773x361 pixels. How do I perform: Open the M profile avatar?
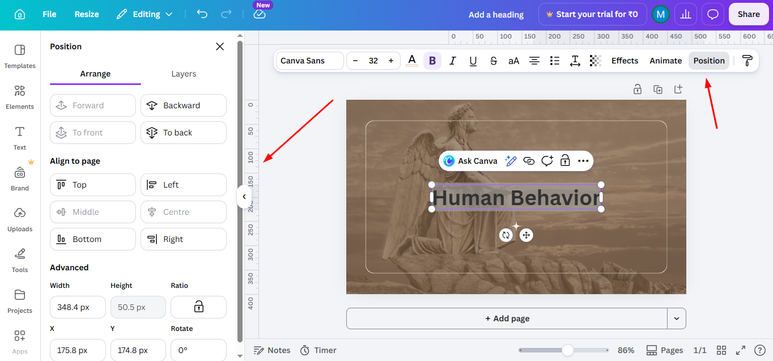click(660, 14)
